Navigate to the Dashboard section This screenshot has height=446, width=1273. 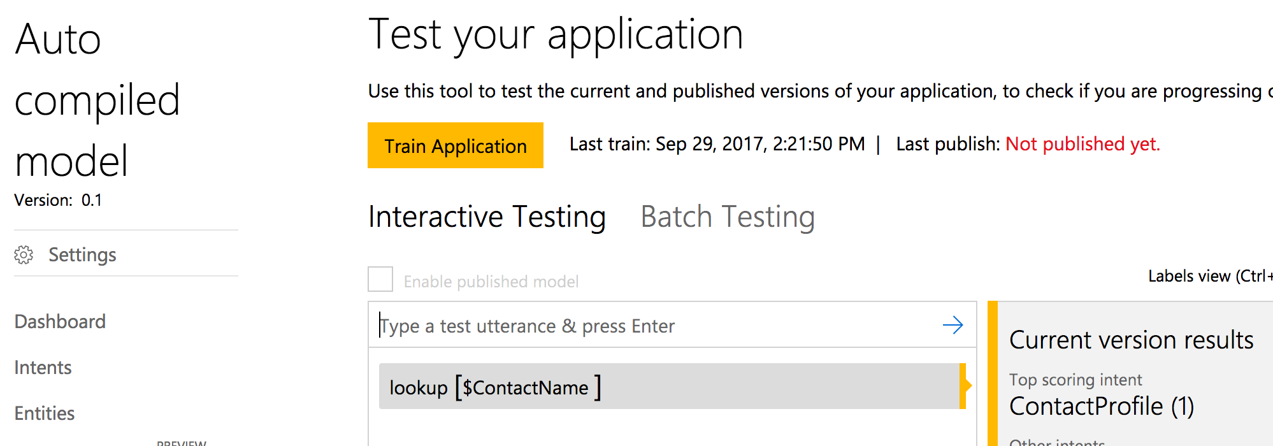pos(59,321)
